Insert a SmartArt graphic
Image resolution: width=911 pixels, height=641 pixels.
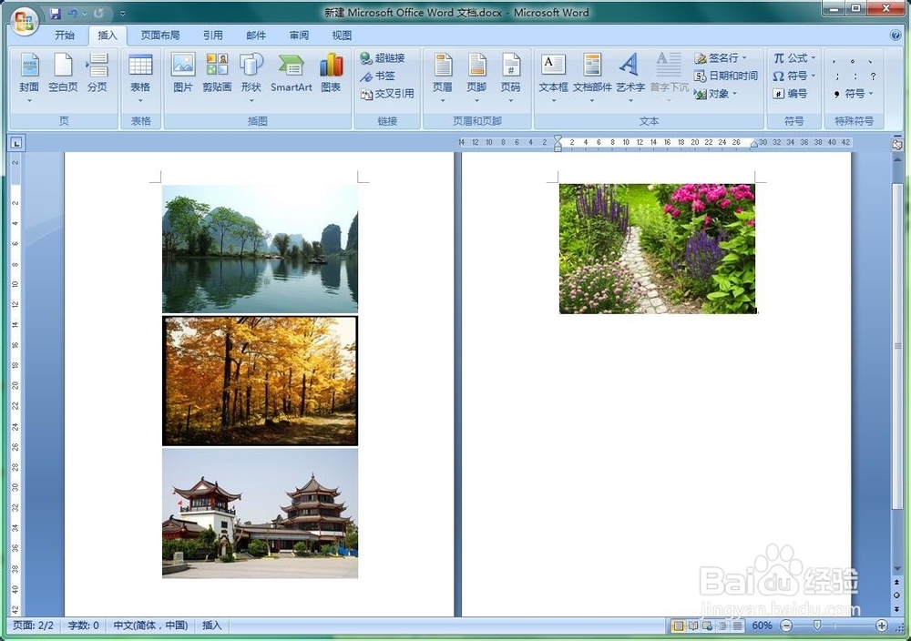(x=292, y=73)
